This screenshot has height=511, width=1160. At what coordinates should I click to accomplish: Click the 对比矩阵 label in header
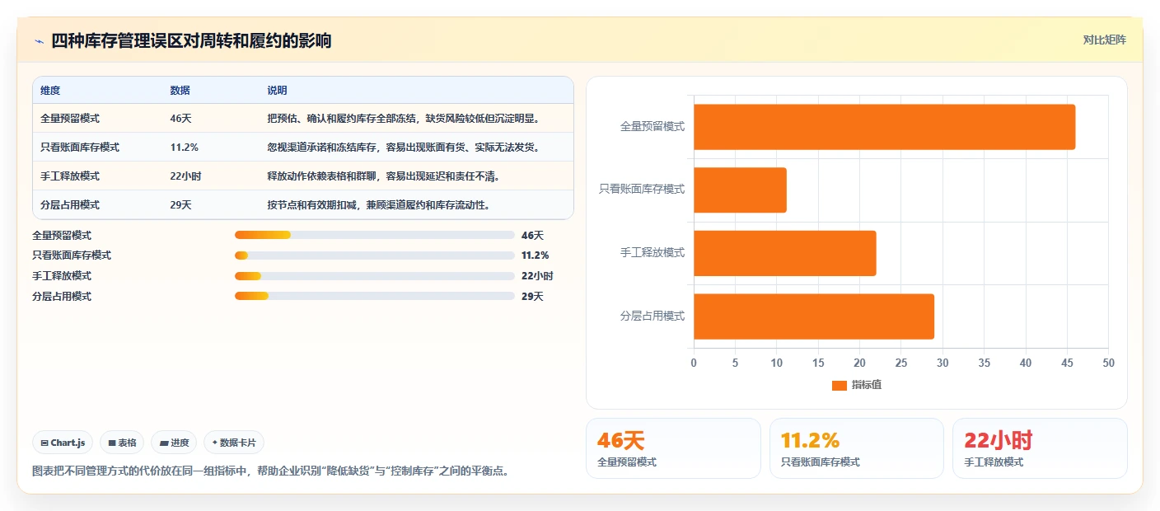coord(1104,40)
